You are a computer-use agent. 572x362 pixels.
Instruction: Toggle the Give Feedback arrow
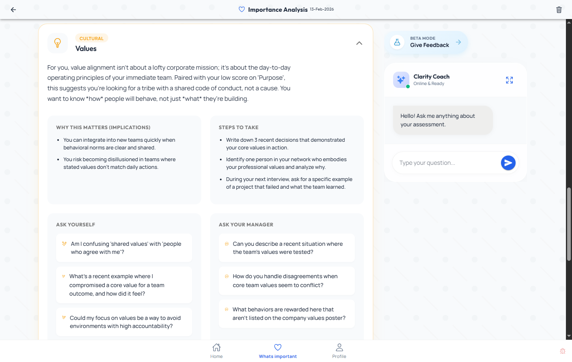[458, 42]
